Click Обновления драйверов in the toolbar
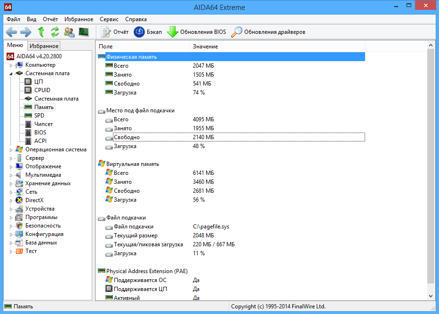439x314 pixels. pos(268,32)
